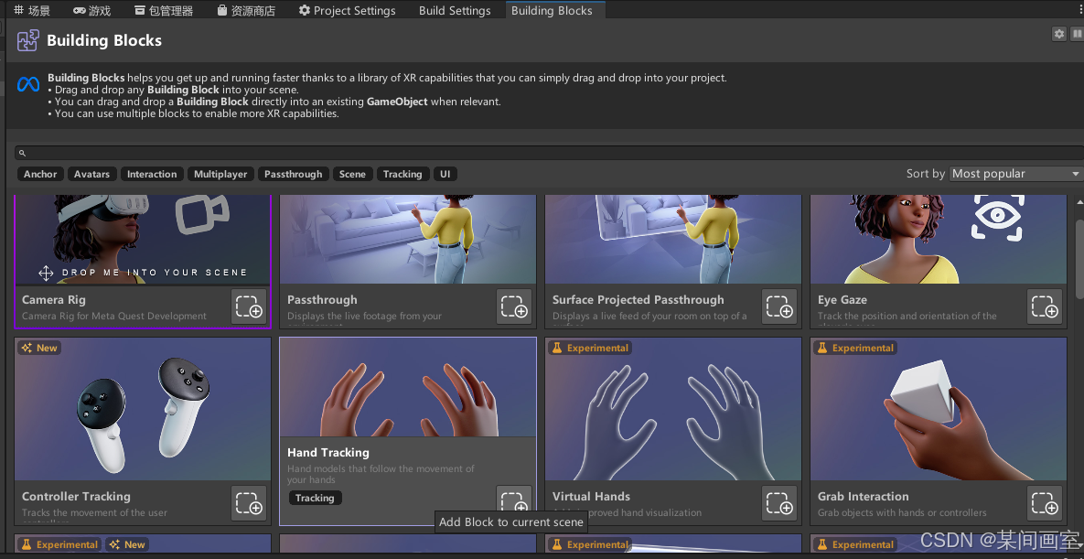The width and height of the screenshot is (1084, 559).
Task: Add the Camera Rig block to the scene
Action: [x=249, y=307]
